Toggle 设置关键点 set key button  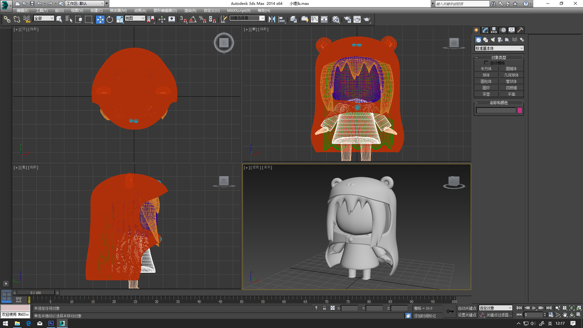[x=467, y=315]
